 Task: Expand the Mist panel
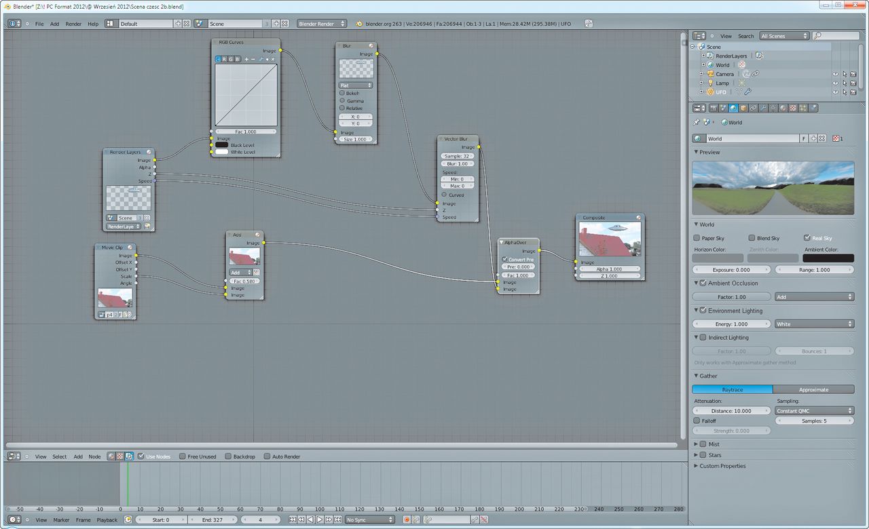click(x=696, y=444)
